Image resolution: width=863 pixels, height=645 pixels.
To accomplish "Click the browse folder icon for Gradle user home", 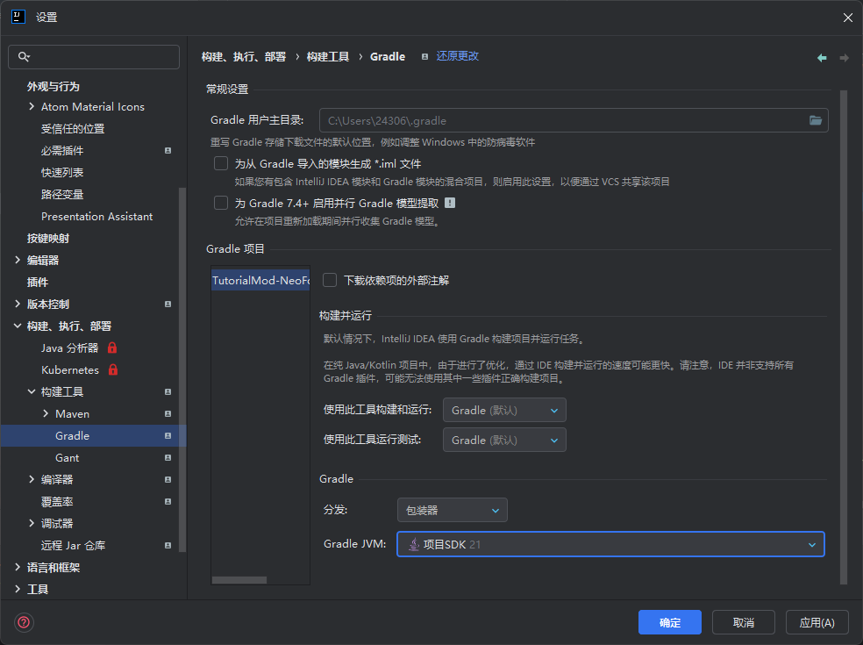I will pos(815,120).
